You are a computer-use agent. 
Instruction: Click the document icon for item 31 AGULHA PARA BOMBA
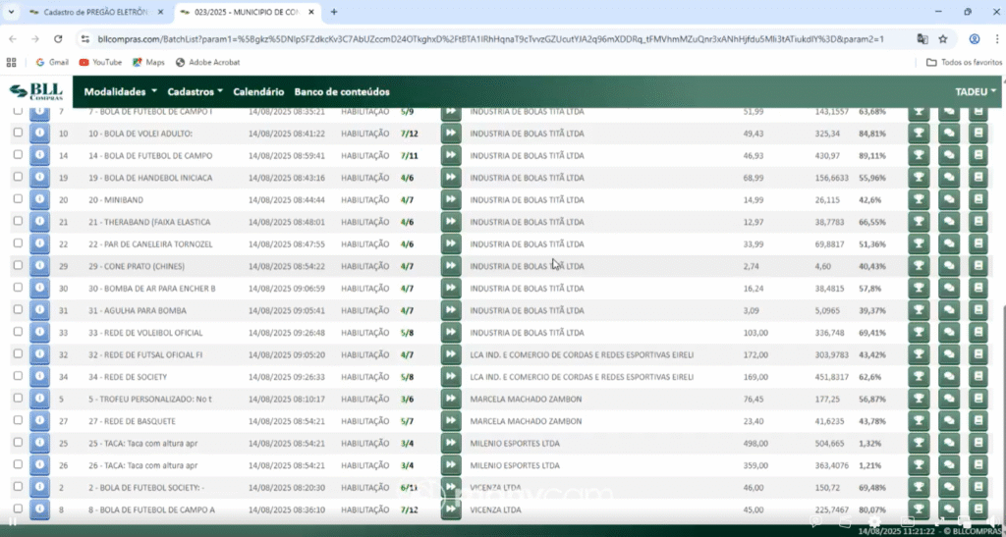click(978, 310)
